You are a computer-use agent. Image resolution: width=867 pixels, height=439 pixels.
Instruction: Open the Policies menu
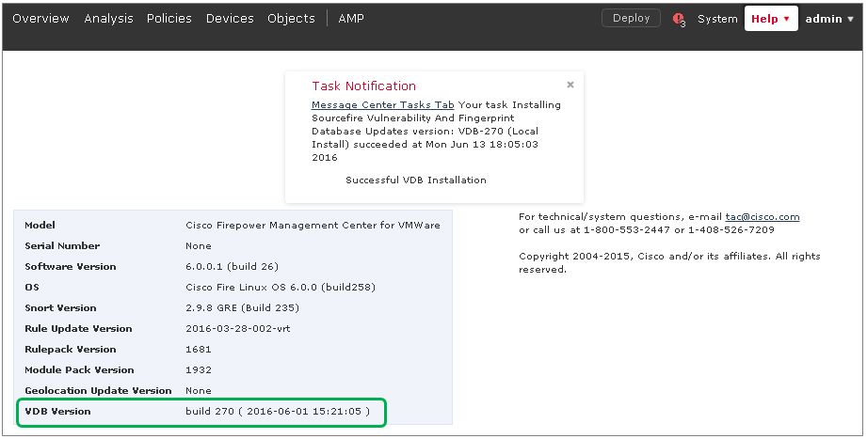[169, 18]
